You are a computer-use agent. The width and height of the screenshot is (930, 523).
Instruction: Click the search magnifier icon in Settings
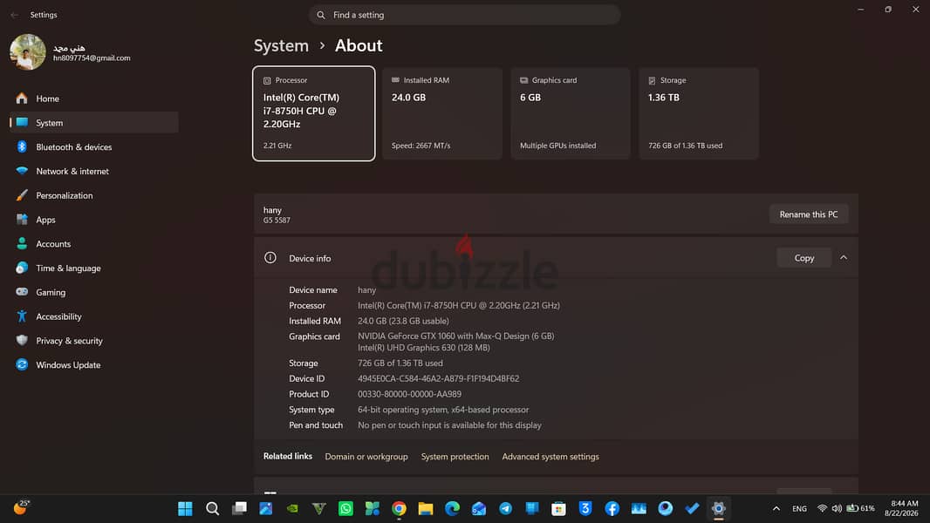[x=321, y=15]
